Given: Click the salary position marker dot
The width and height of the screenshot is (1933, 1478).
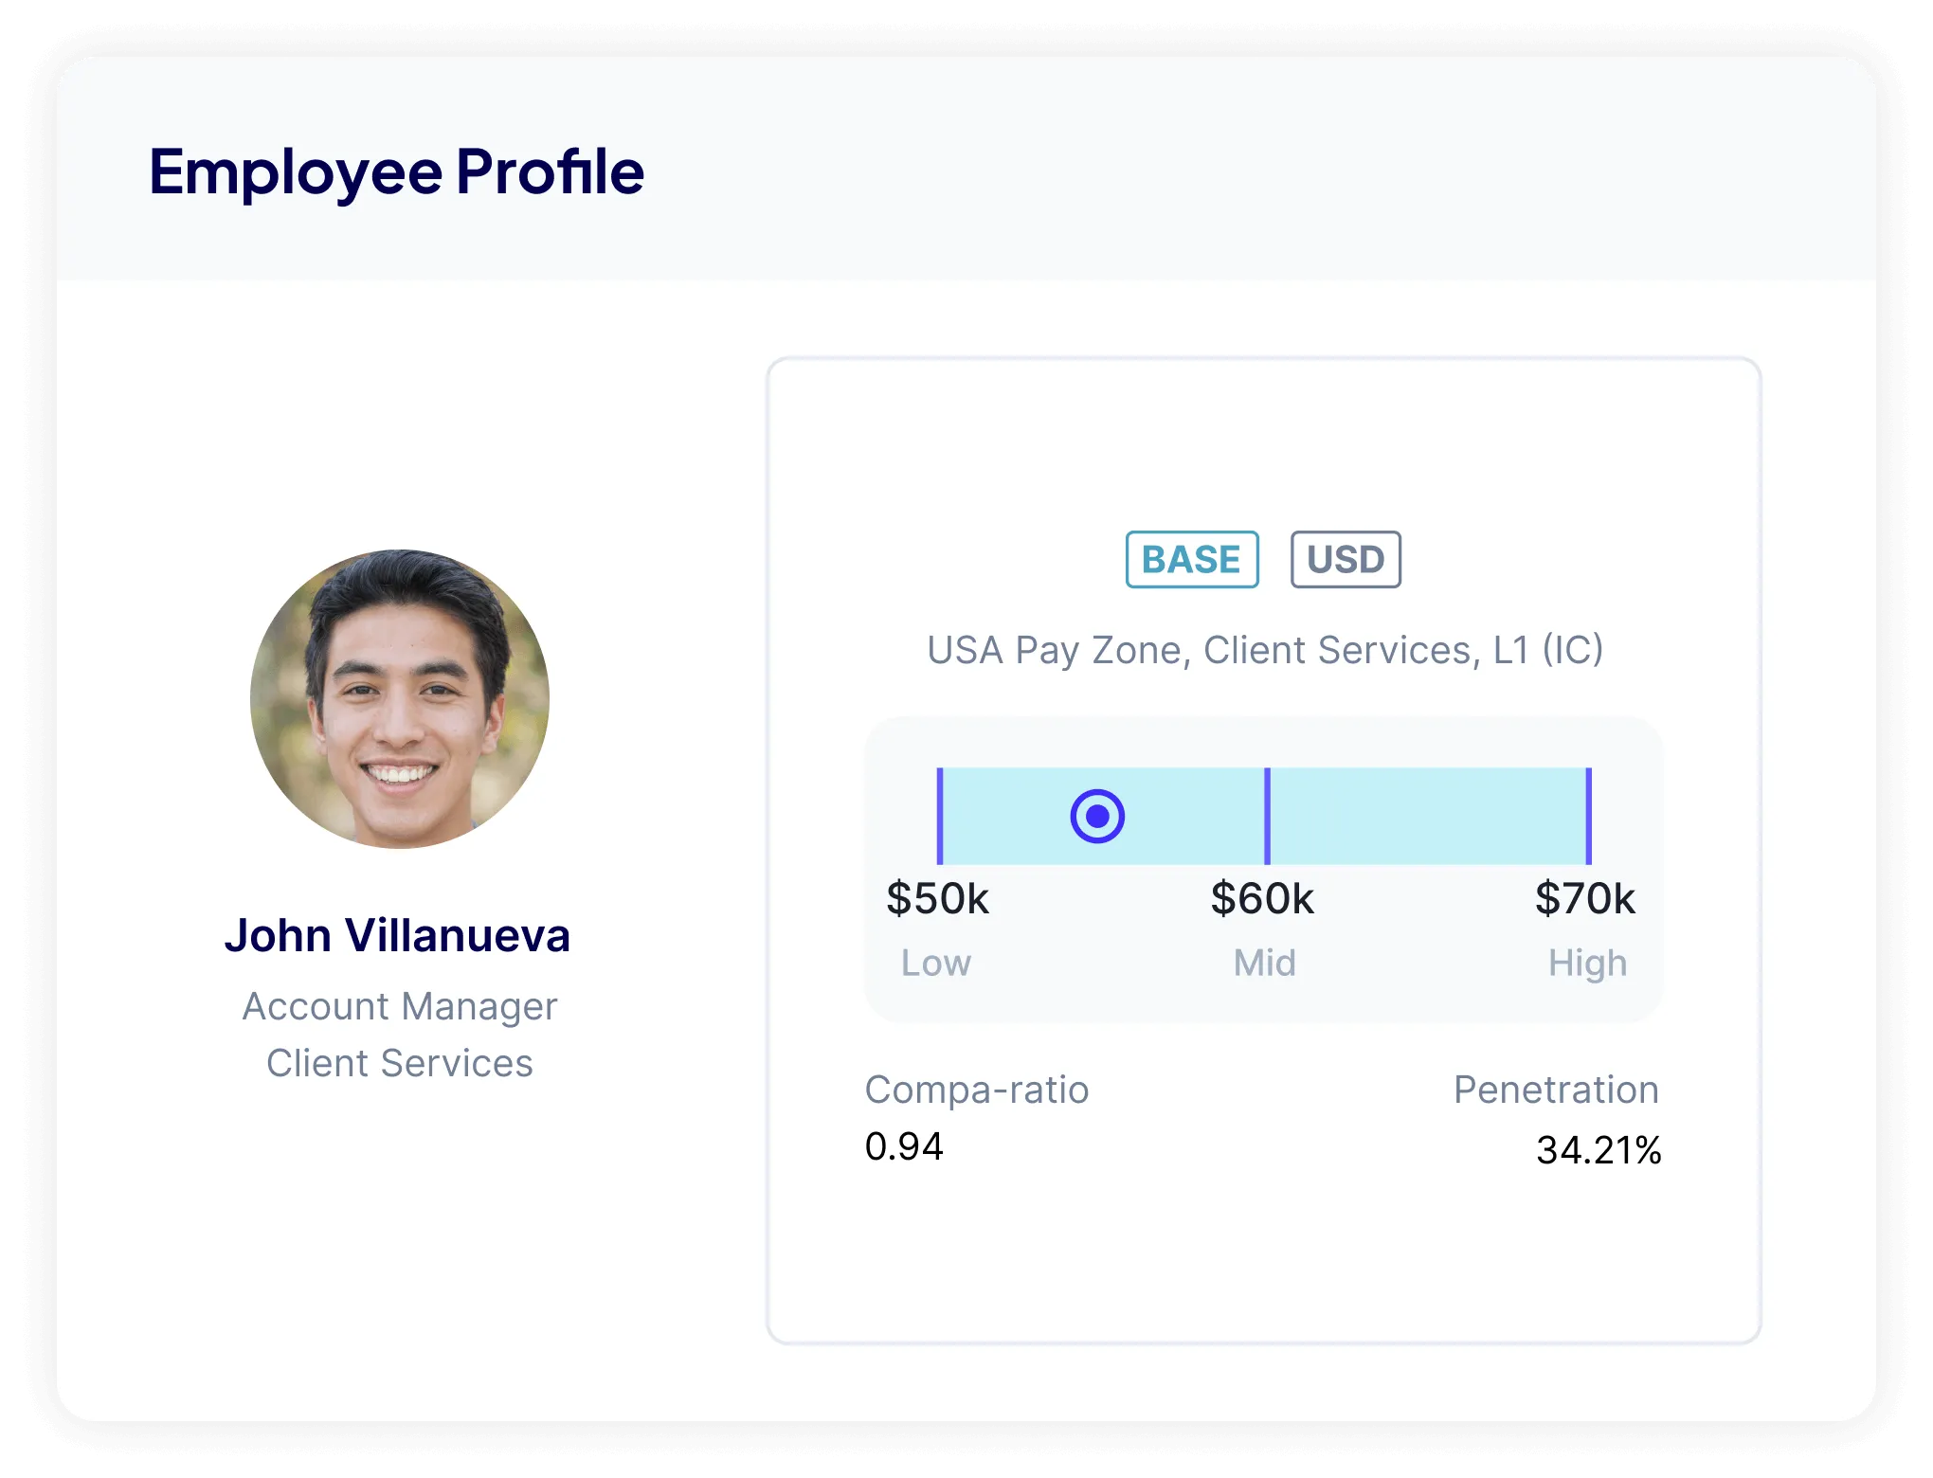Looking at the screenshot, I should 1097,816.
